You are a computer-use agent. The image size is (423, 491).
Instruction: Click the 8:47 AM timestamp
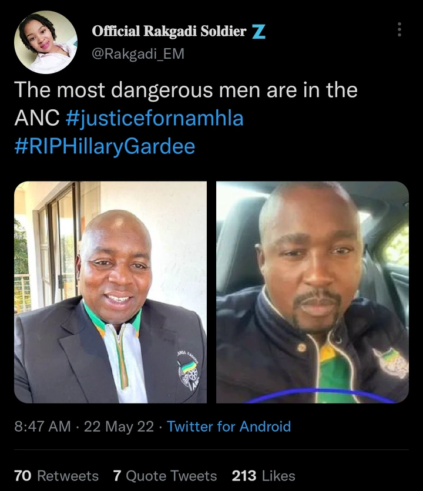coord(43,426)
